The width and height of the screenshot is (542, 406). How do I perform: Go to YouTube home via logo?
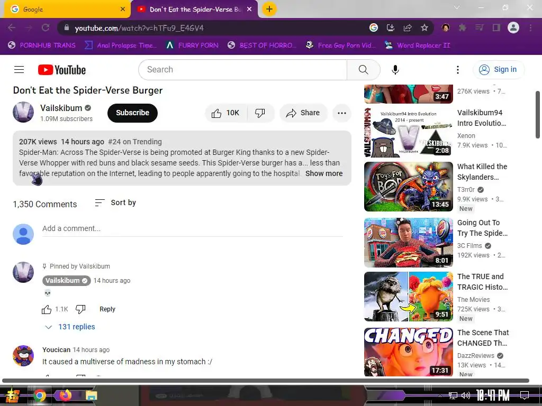[x=62, y=70]
